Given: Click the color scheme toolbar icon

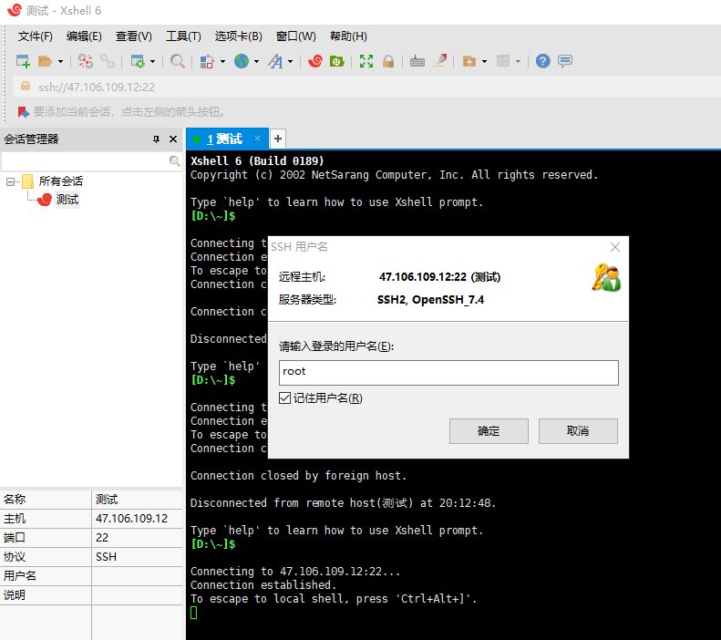Looking at the screenshot, I should (207, 61).
